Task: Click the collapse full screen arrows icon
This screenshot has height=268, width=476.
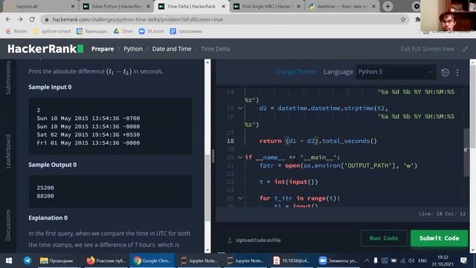Action: click(465, 49)
